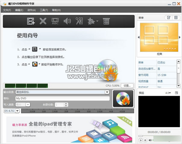Maximize the application window
The height and width of the screenshot is (144, 182).
click(x=174, y=4)
